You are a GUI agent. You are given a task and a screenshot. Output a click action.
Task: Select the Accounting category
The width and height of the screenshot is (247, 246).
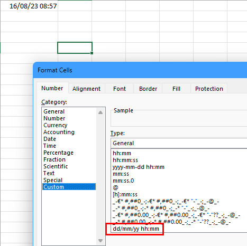[x=69, y=132]
